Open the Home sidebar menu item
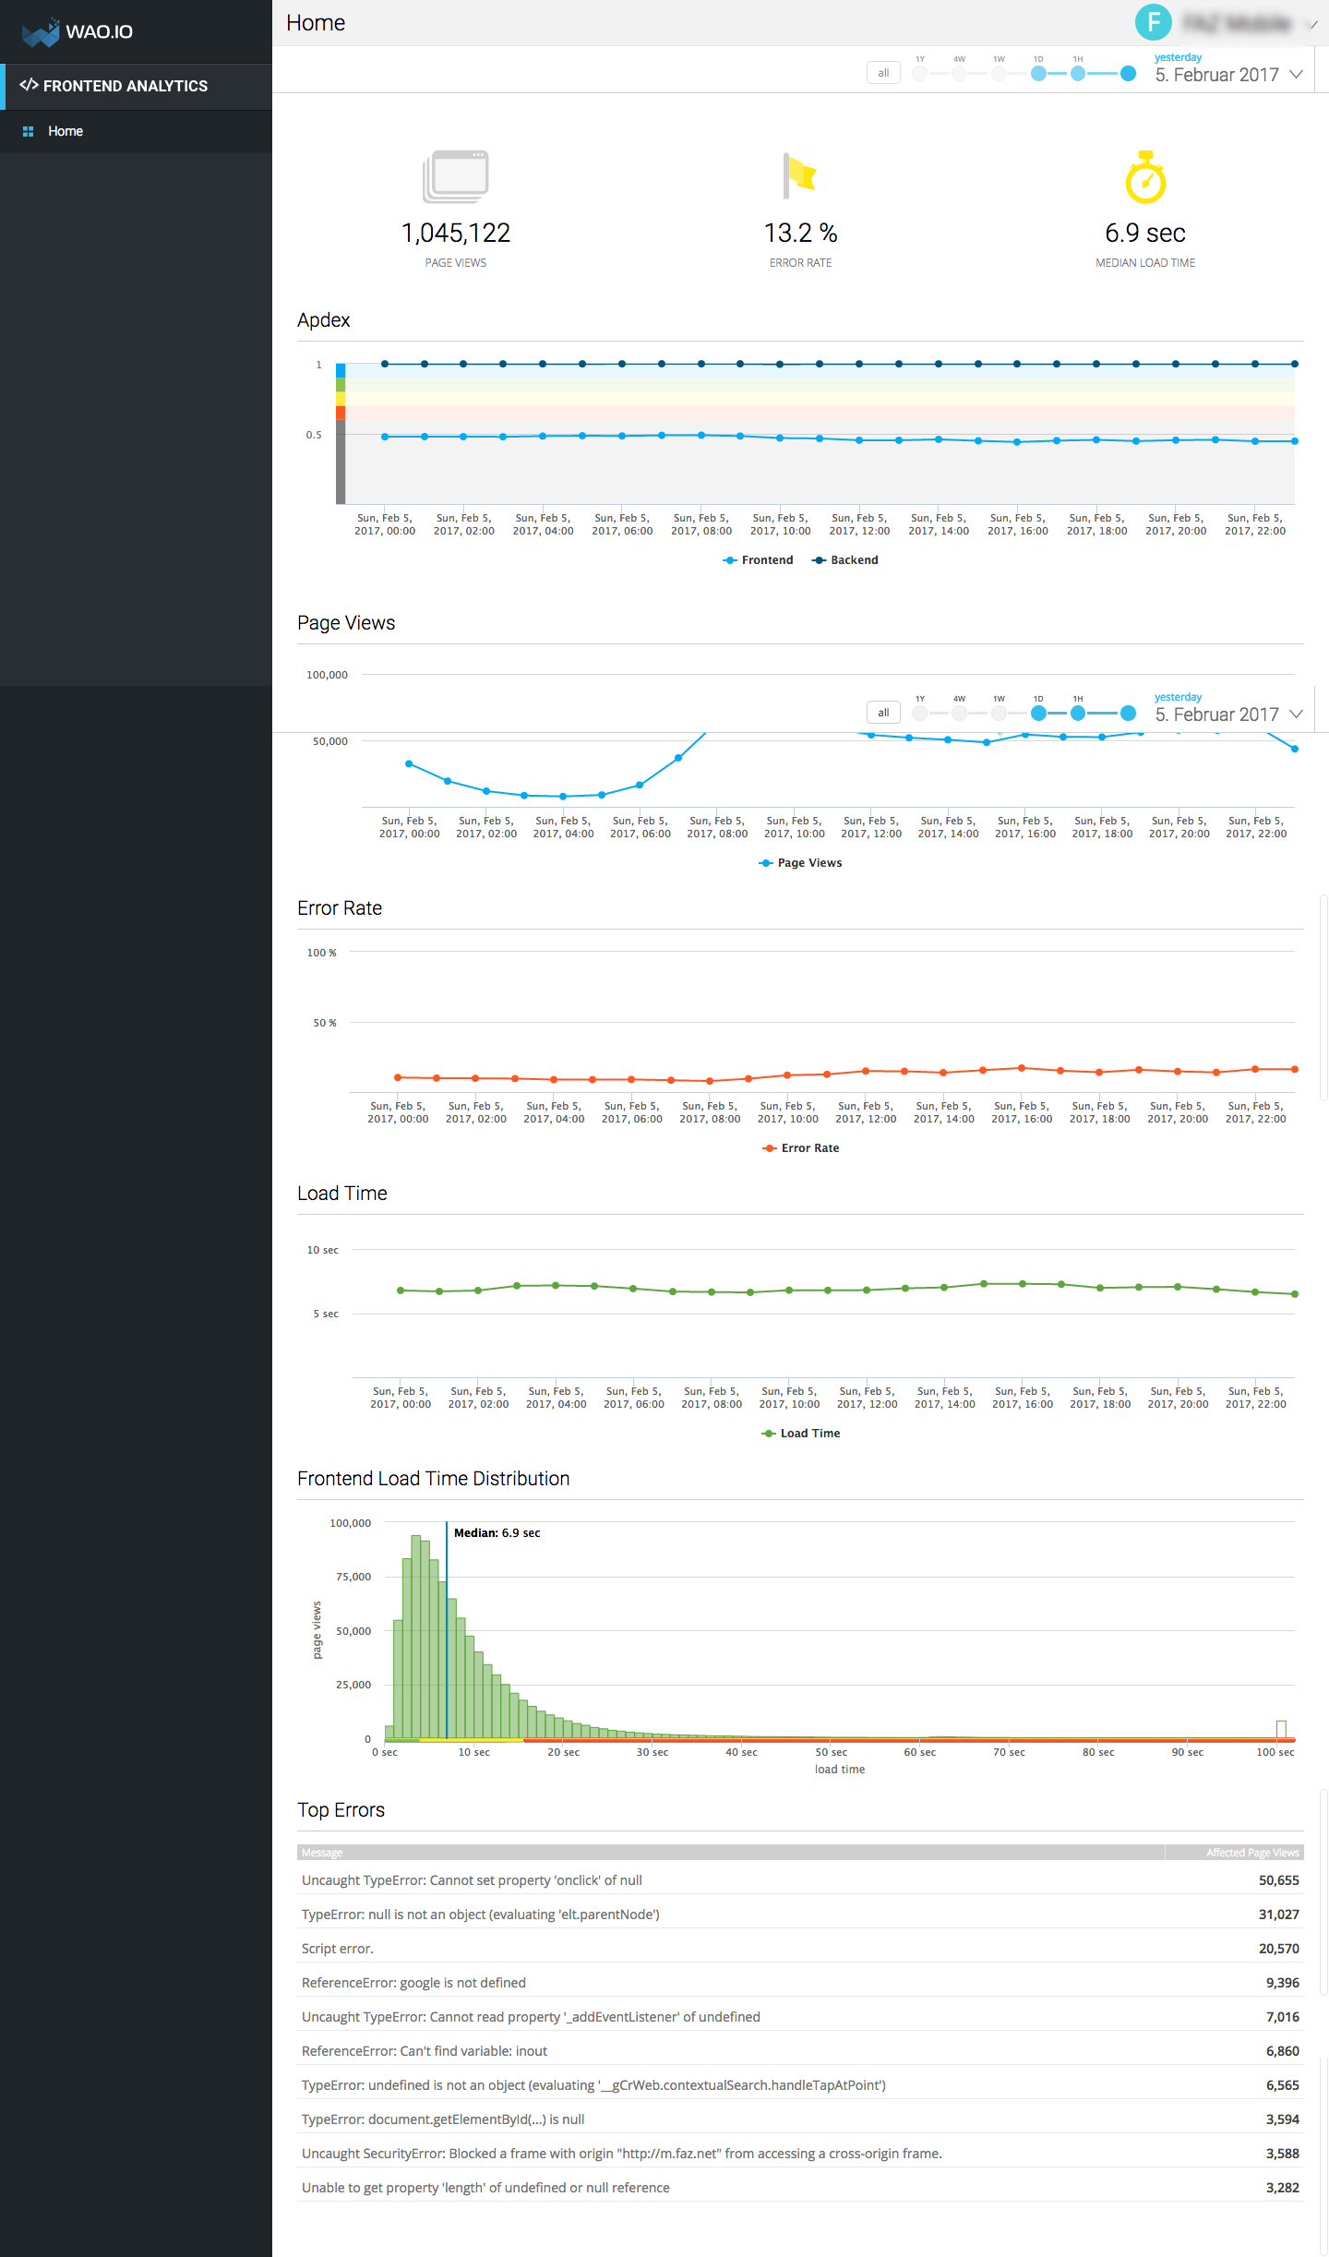The image size is (1329, 2257). 136,131
